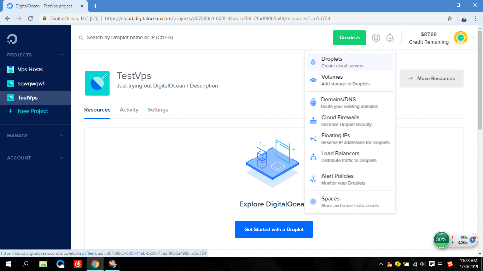Viewport: 483px width, 271px height.
Task: Click the Move Resources button
Action: (431, 78)
